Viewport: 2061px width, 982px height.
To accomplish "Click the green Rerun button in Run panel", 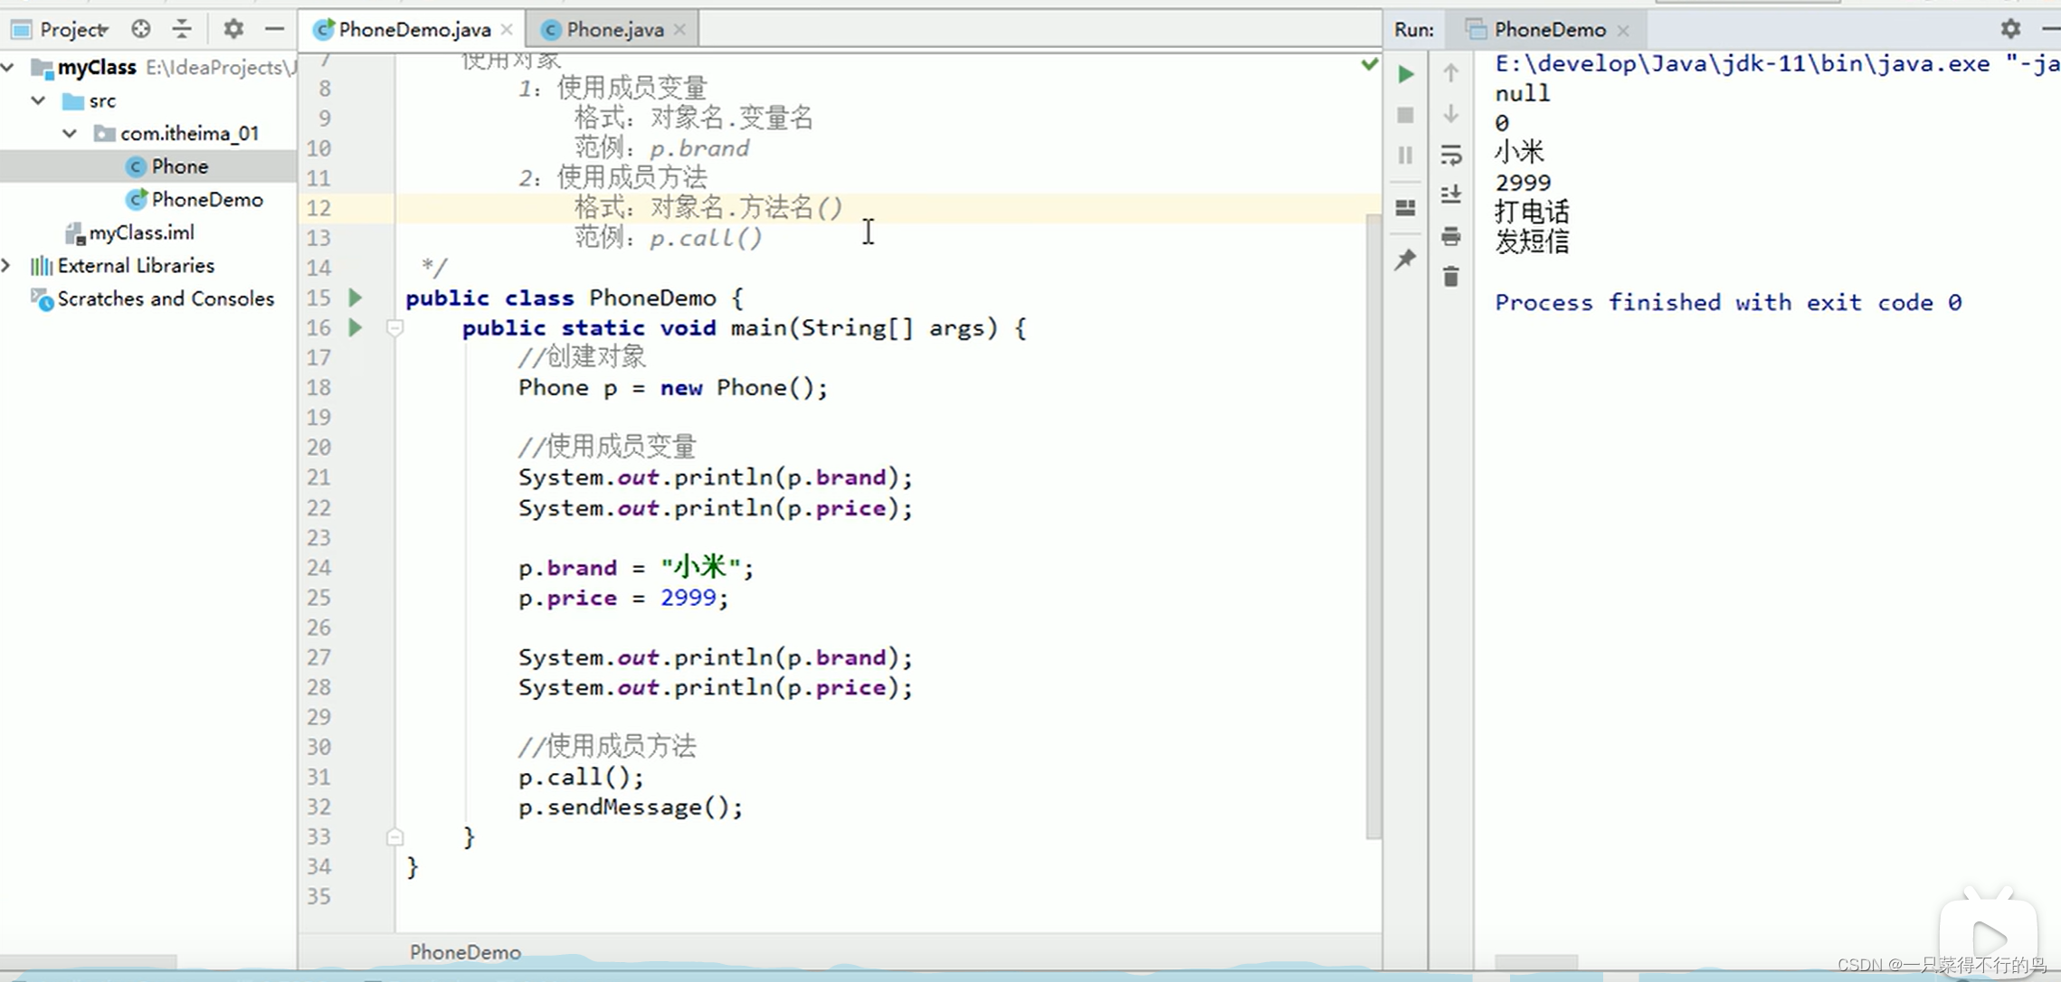I will (1405, 74).
